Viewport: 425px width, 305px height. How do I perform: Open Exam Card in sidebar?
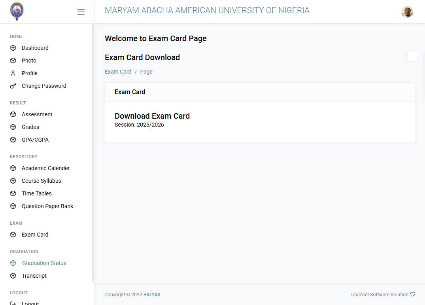(35, 235)
